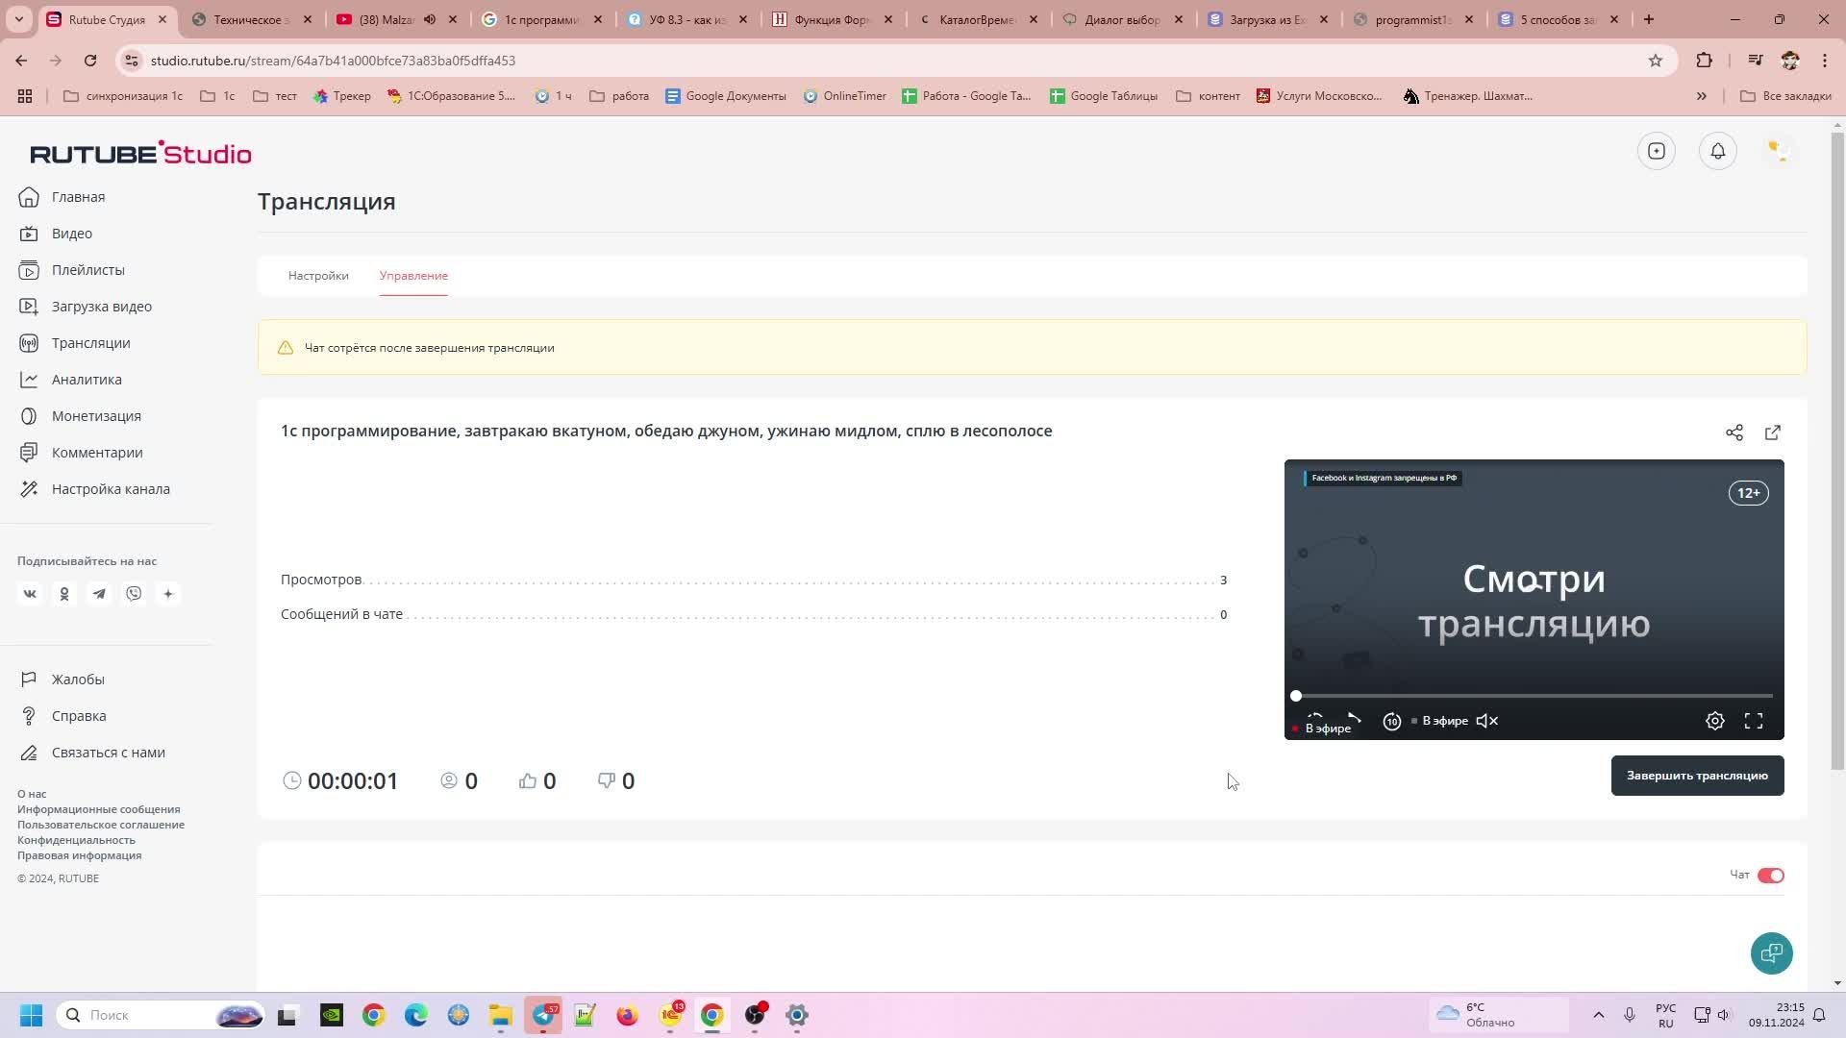This screenshot has height=1038, width=1846.
Task: Open stream in new window icon
Action: coord(1772,432)
